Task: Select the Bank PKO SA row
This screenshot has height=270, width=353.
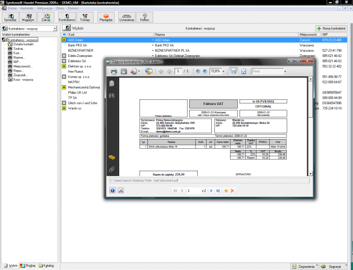Action: [x=204, y=45]
